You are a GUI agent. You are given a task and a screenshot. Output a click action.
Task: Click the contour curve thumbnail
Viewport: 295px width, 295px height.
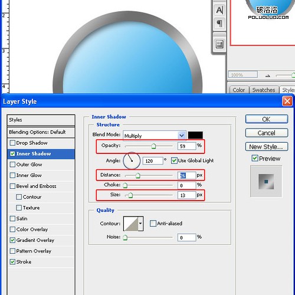tap(131, 224)
